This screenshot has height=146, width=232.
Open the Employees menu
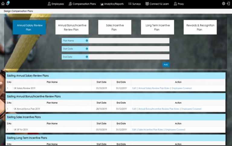coord(56,4)
